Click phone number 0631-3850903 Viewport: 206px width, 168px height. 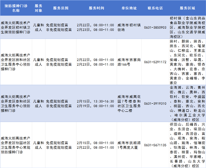pos(155,28)
